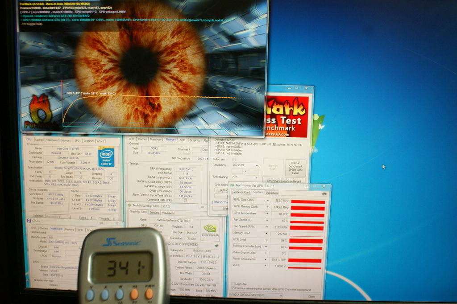The width and height of the screenshot is (457, 304).
Task: Toggle Continue refreshing while GPU-Z in background
Action: [233, 288]
